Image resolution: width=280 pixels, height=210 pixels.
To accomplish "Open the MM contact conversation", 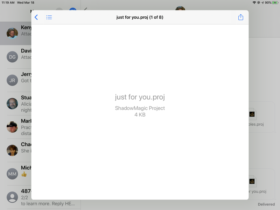I will pyautogui.click(x=12, y=174).
